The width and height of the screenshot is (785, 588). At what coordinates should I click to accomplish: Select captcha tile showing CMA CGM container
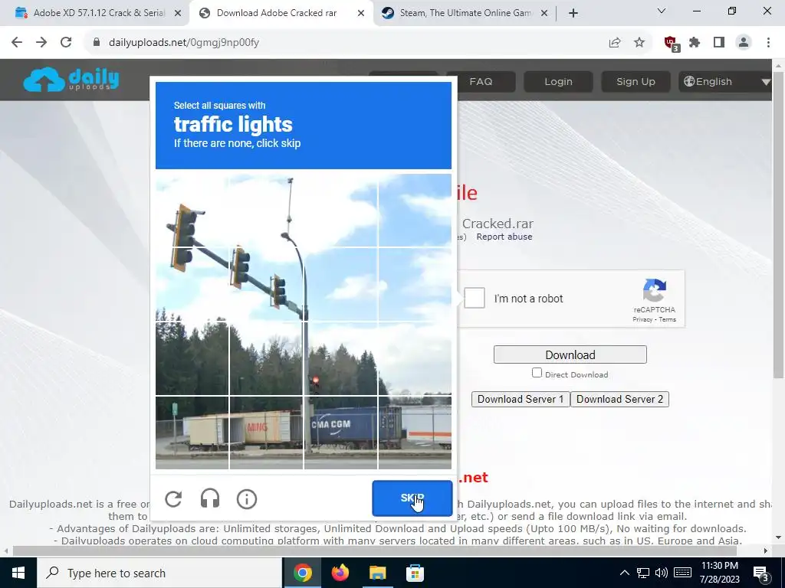(340, 433)
